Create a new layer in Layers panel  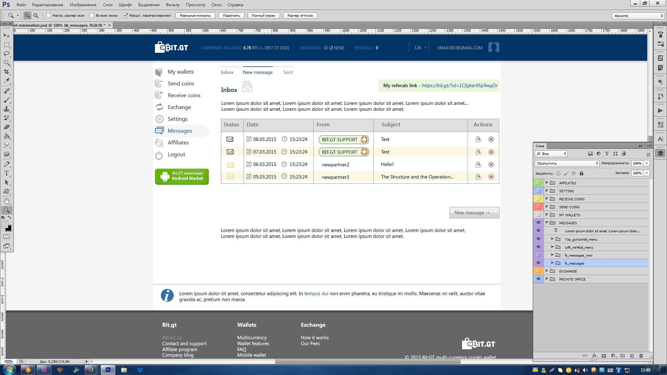pyautogui.click(x=632, y=356)
